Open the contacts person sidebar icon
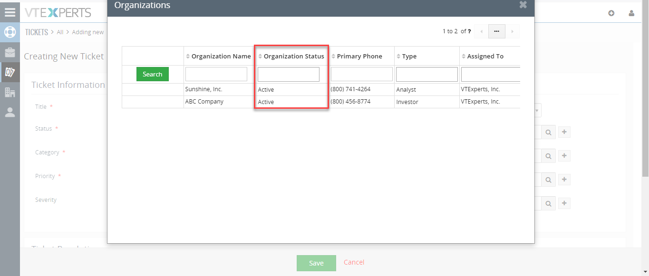The width and height of the screenshot is (649, 276). pyautogui.click(x=10, y=112)
